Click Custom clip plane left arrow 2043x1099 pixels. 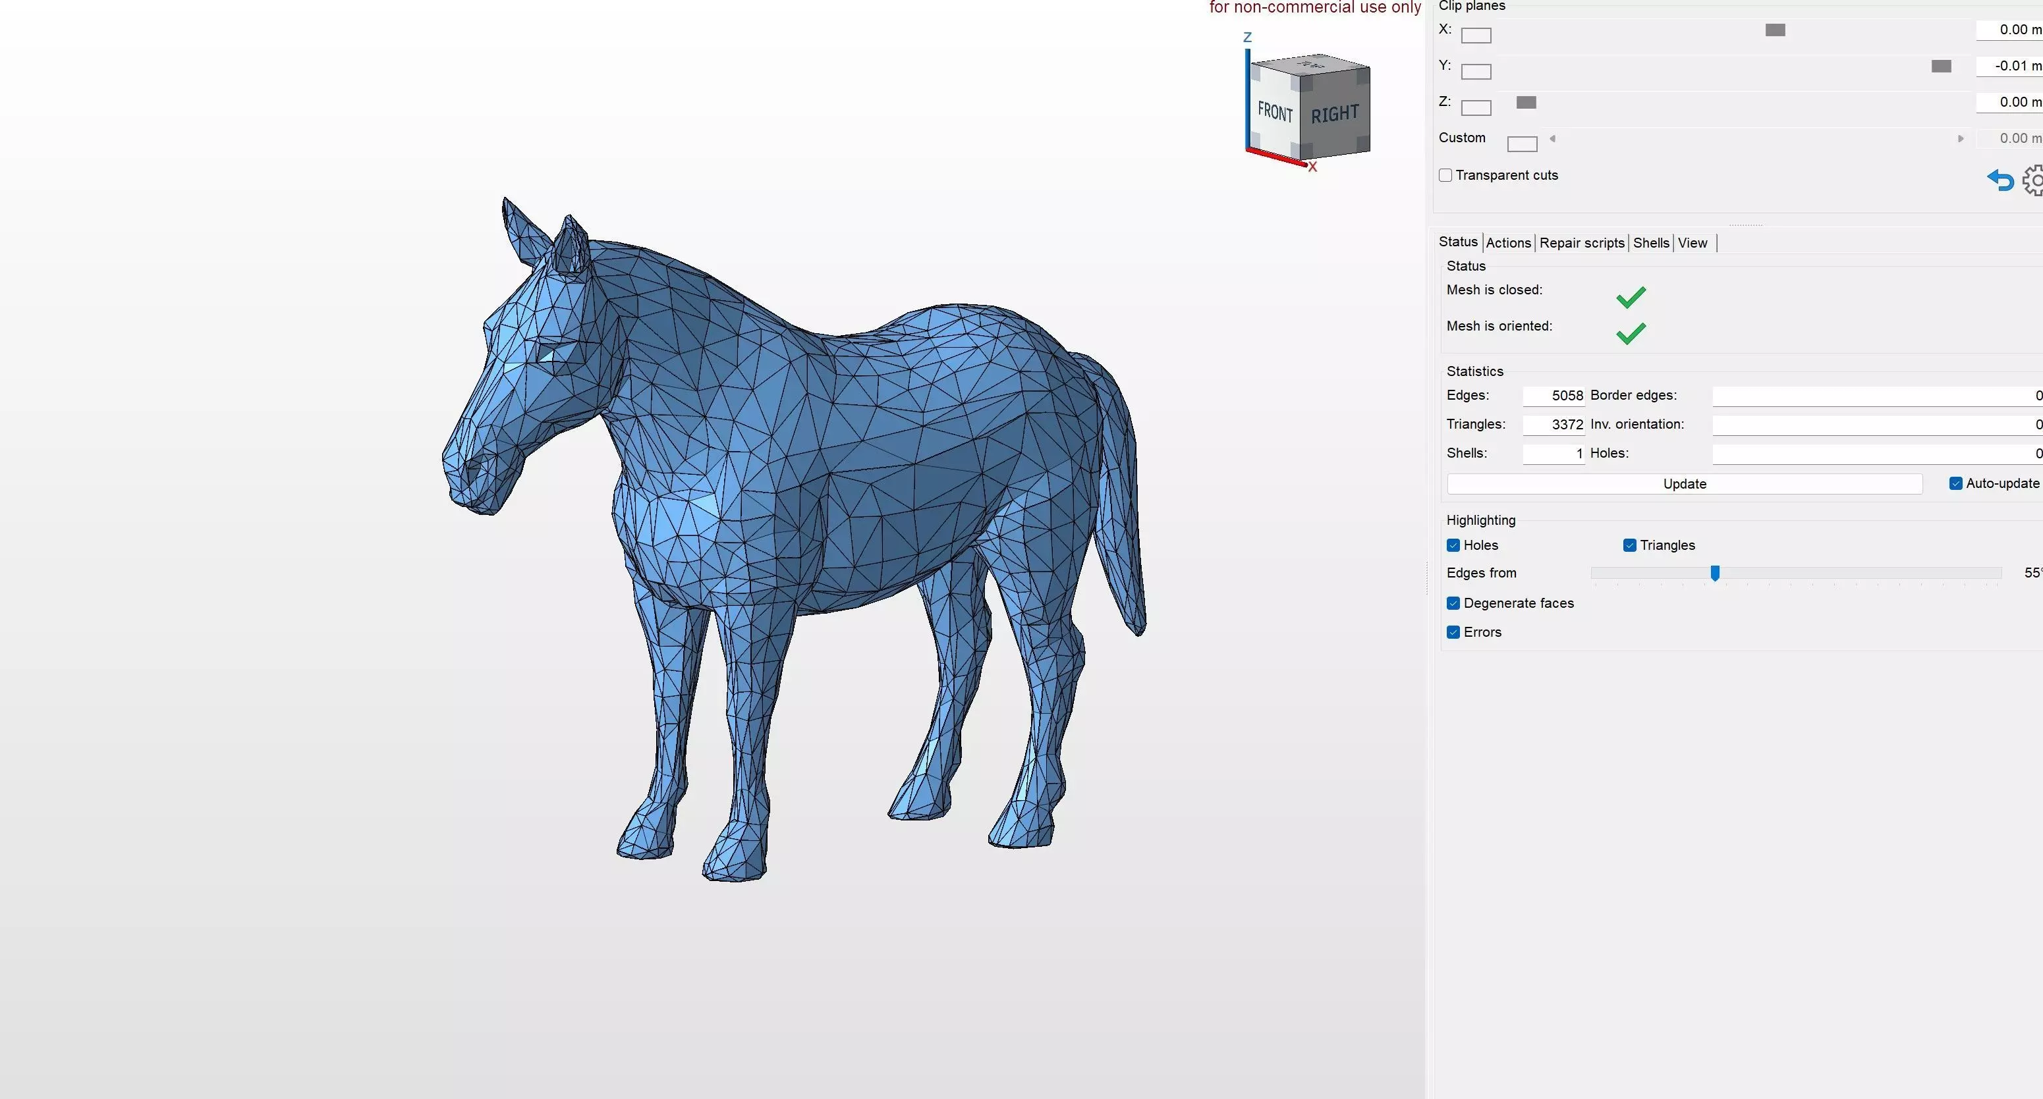[x=1552, y=139]
